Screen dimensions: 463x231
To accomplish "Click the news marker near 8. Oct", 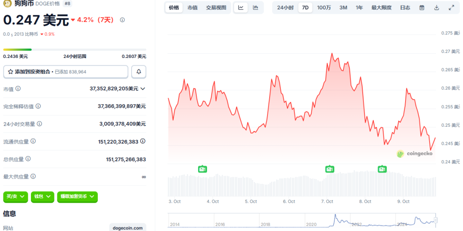I will [382, 169].
